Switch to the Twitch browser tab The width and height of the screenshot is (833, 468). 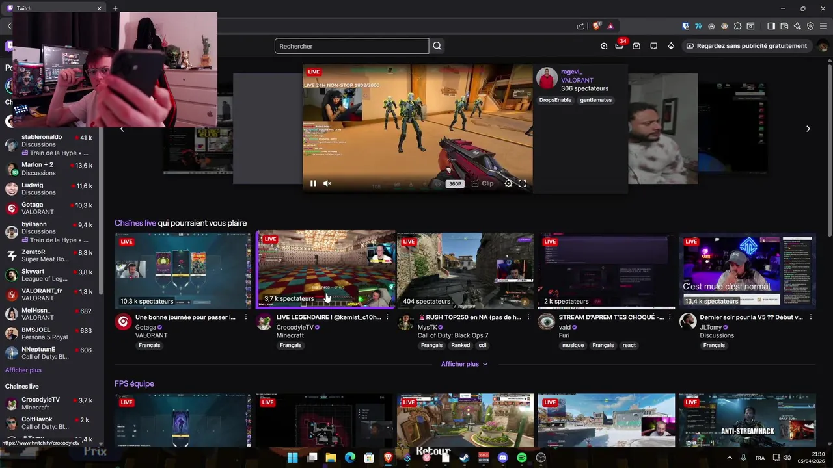tap(55, 8)
